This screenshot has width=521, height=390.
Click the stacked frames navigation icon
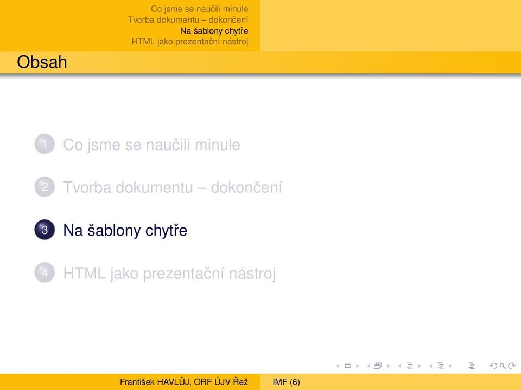tap(378, 366)
